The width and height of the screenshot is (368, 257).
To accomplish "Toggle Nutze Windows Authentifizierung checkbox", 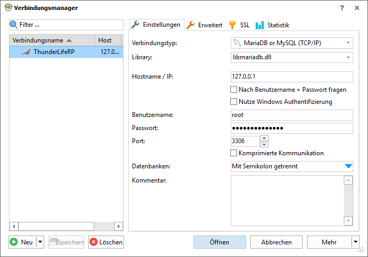I will point(234,102).
